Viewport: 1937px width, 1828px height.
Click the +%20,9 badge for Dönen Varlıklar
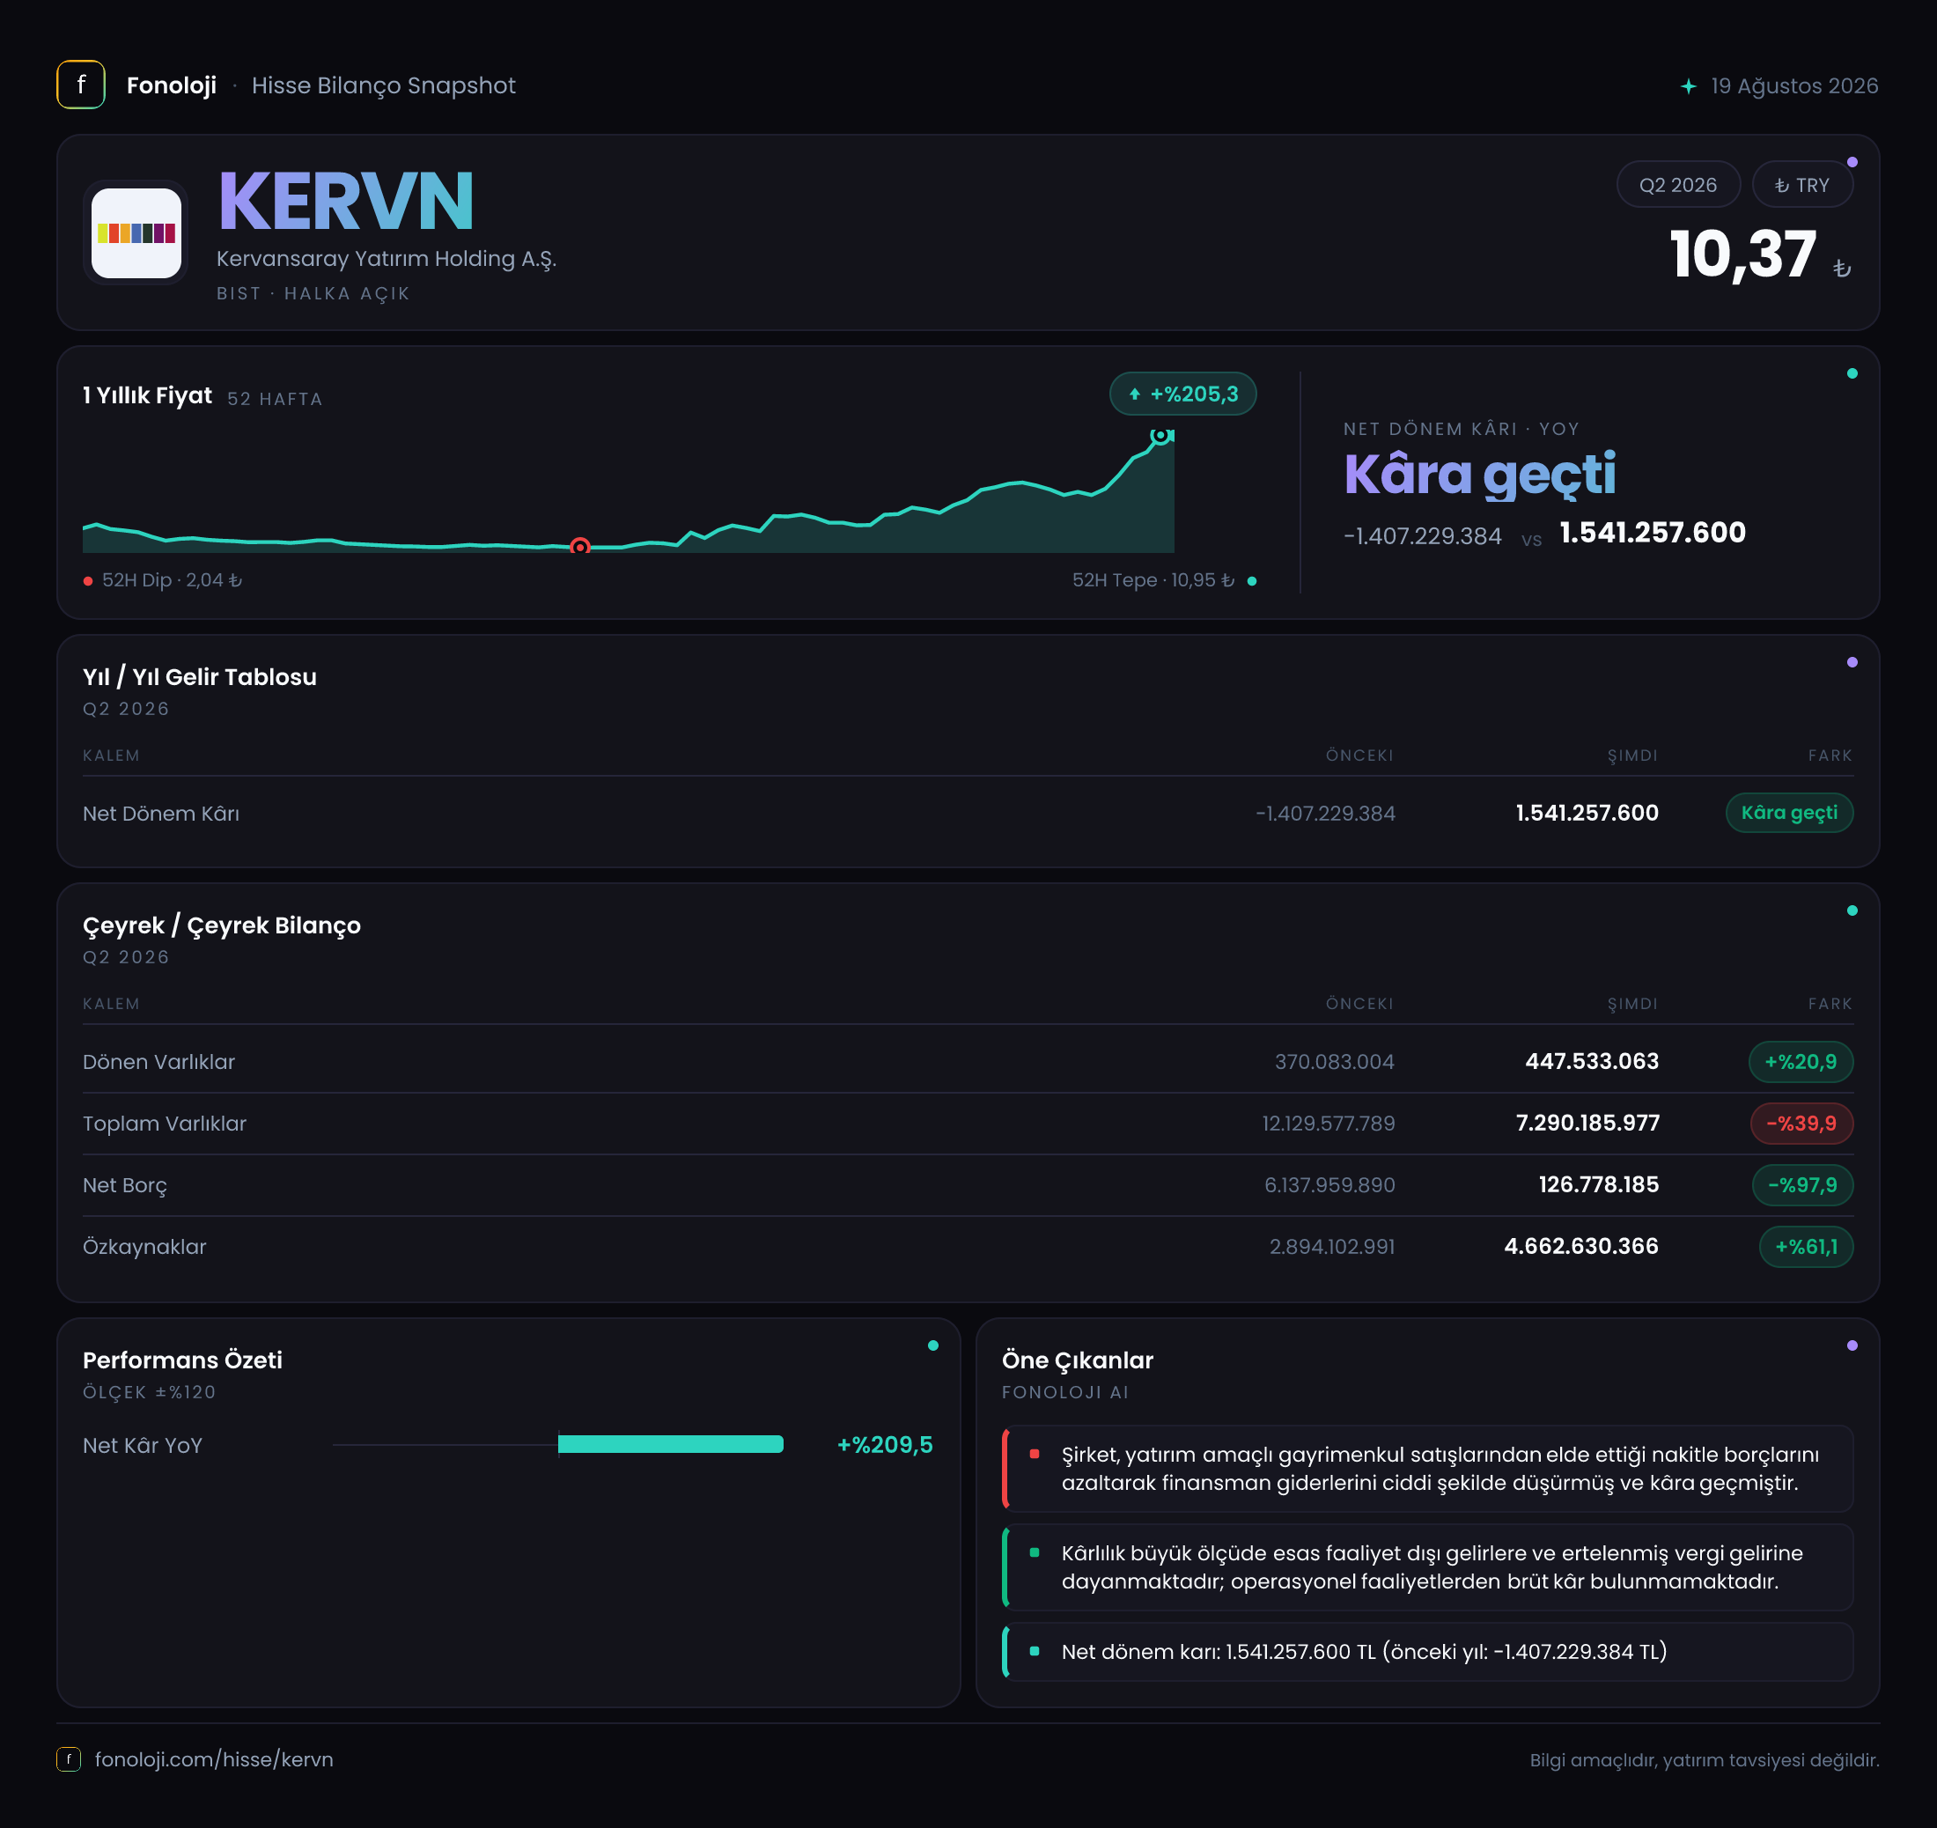(x=1801, y=1061)
